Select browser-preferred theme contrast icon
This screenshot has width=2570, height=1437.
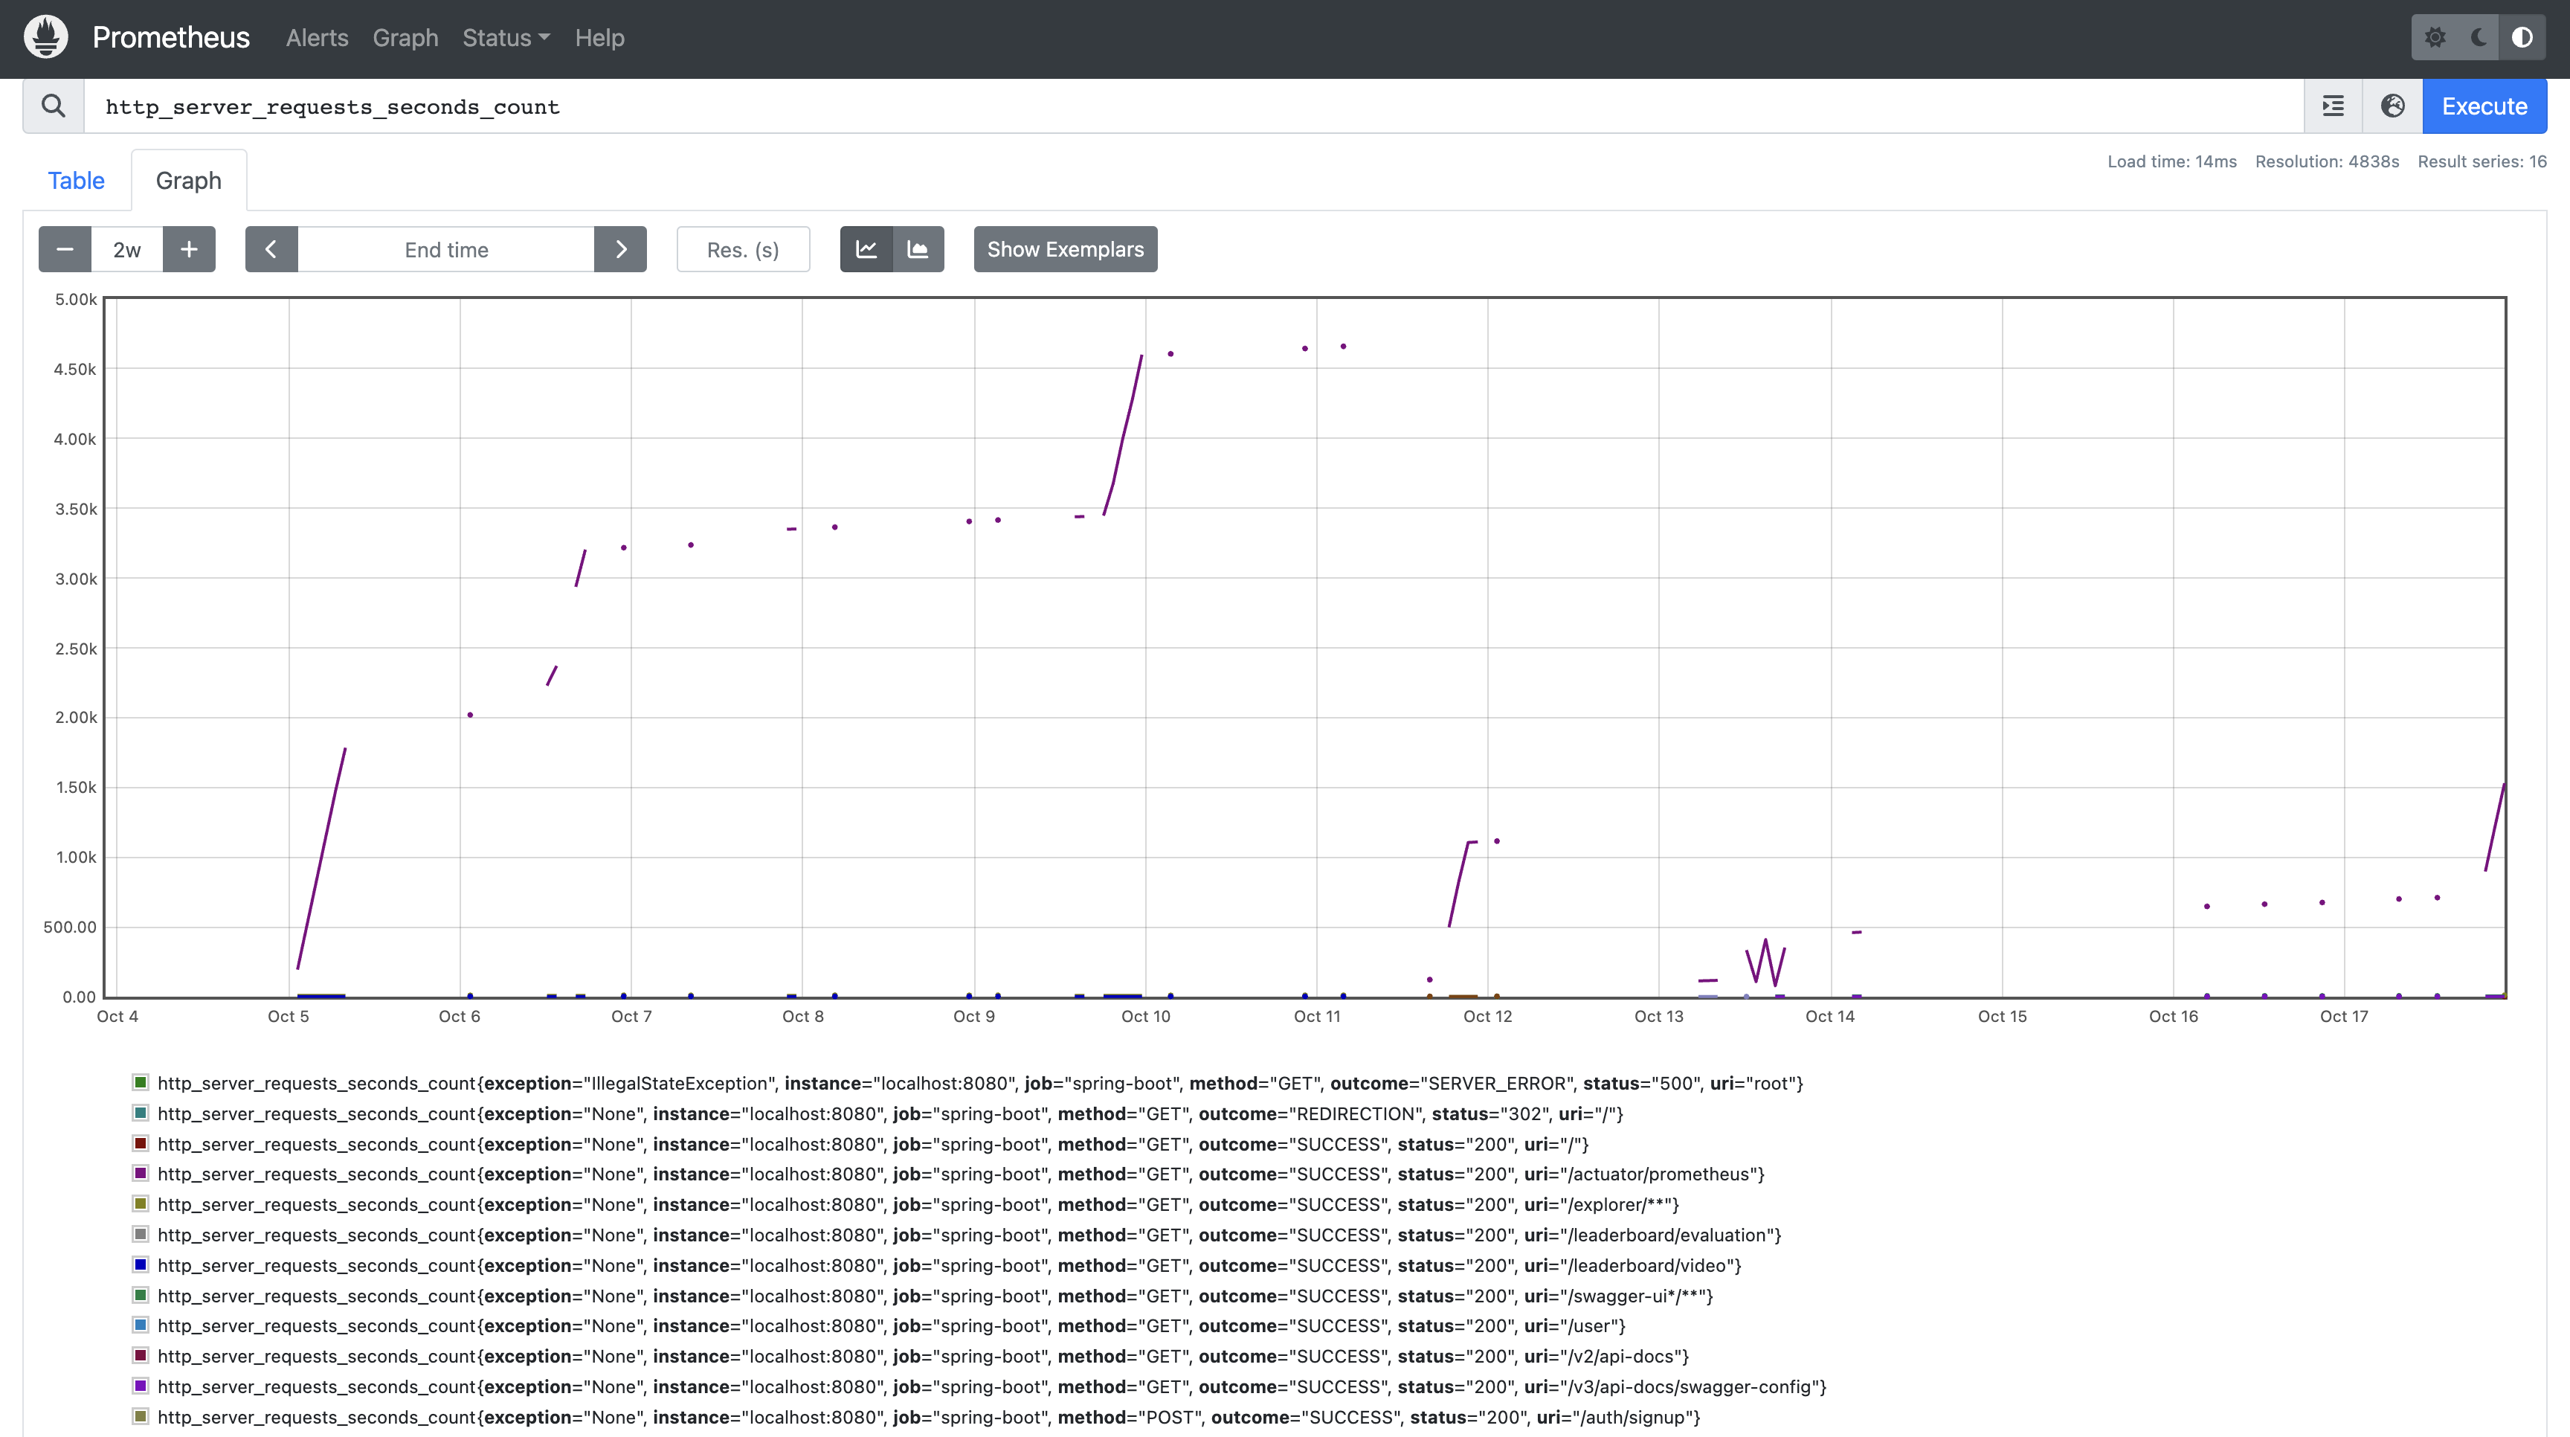tap(2522, 38)
